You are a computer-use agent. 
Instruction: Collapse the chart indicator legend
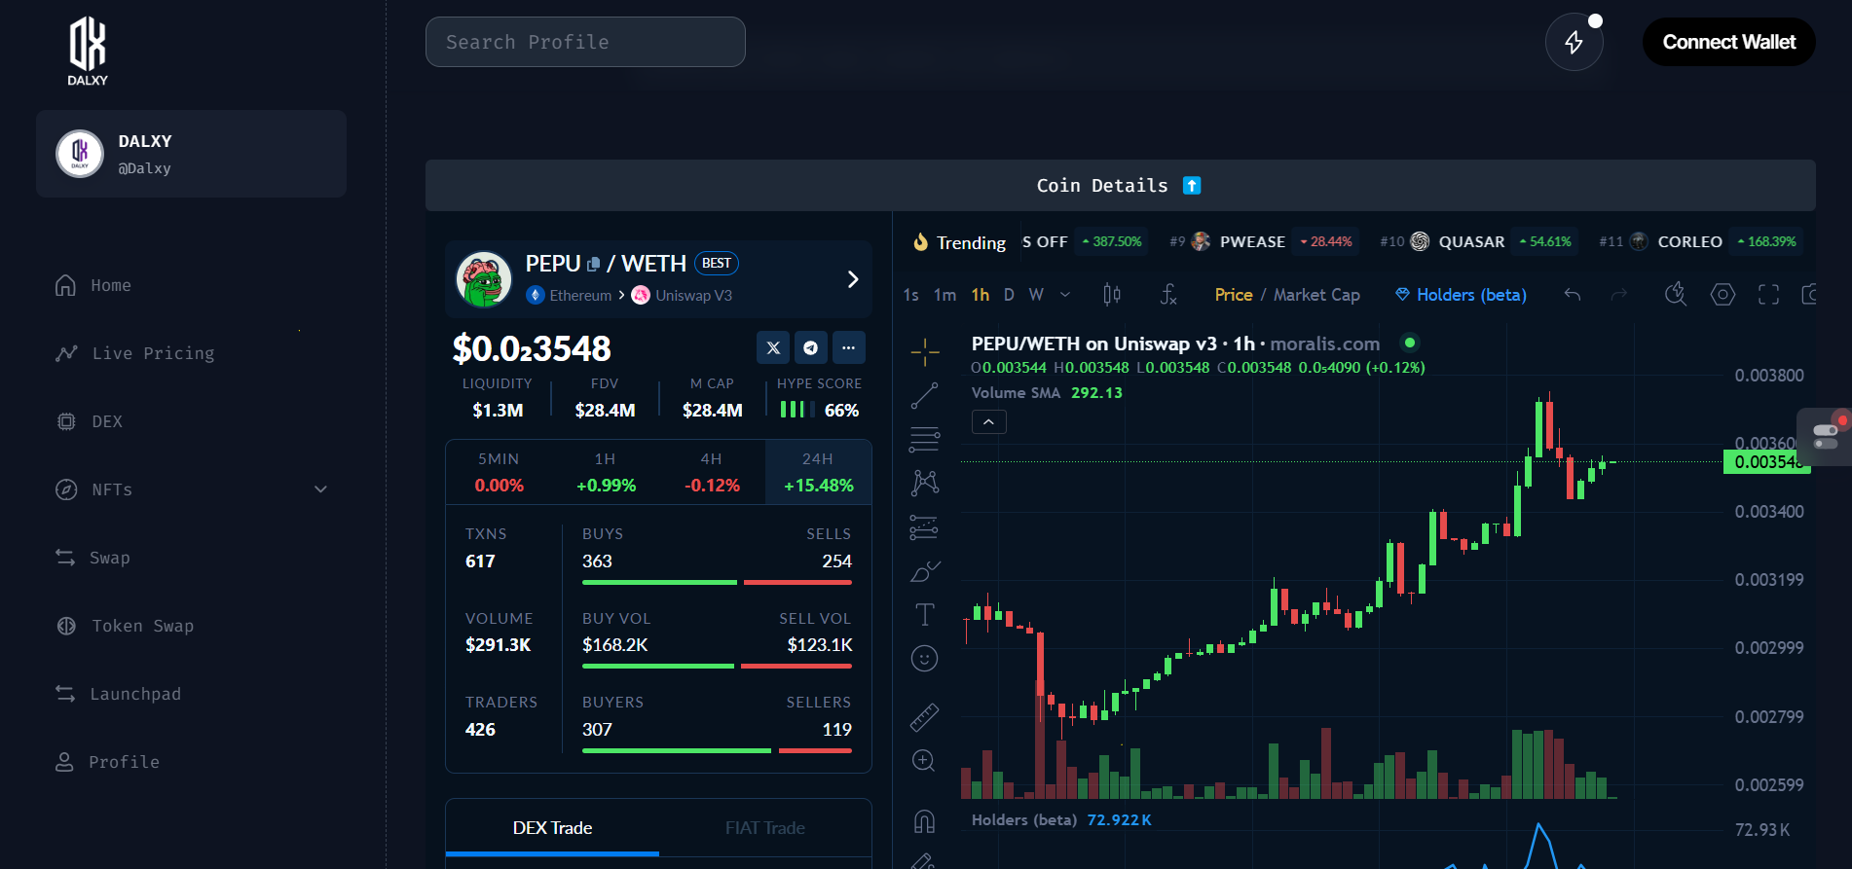(988, 421)
